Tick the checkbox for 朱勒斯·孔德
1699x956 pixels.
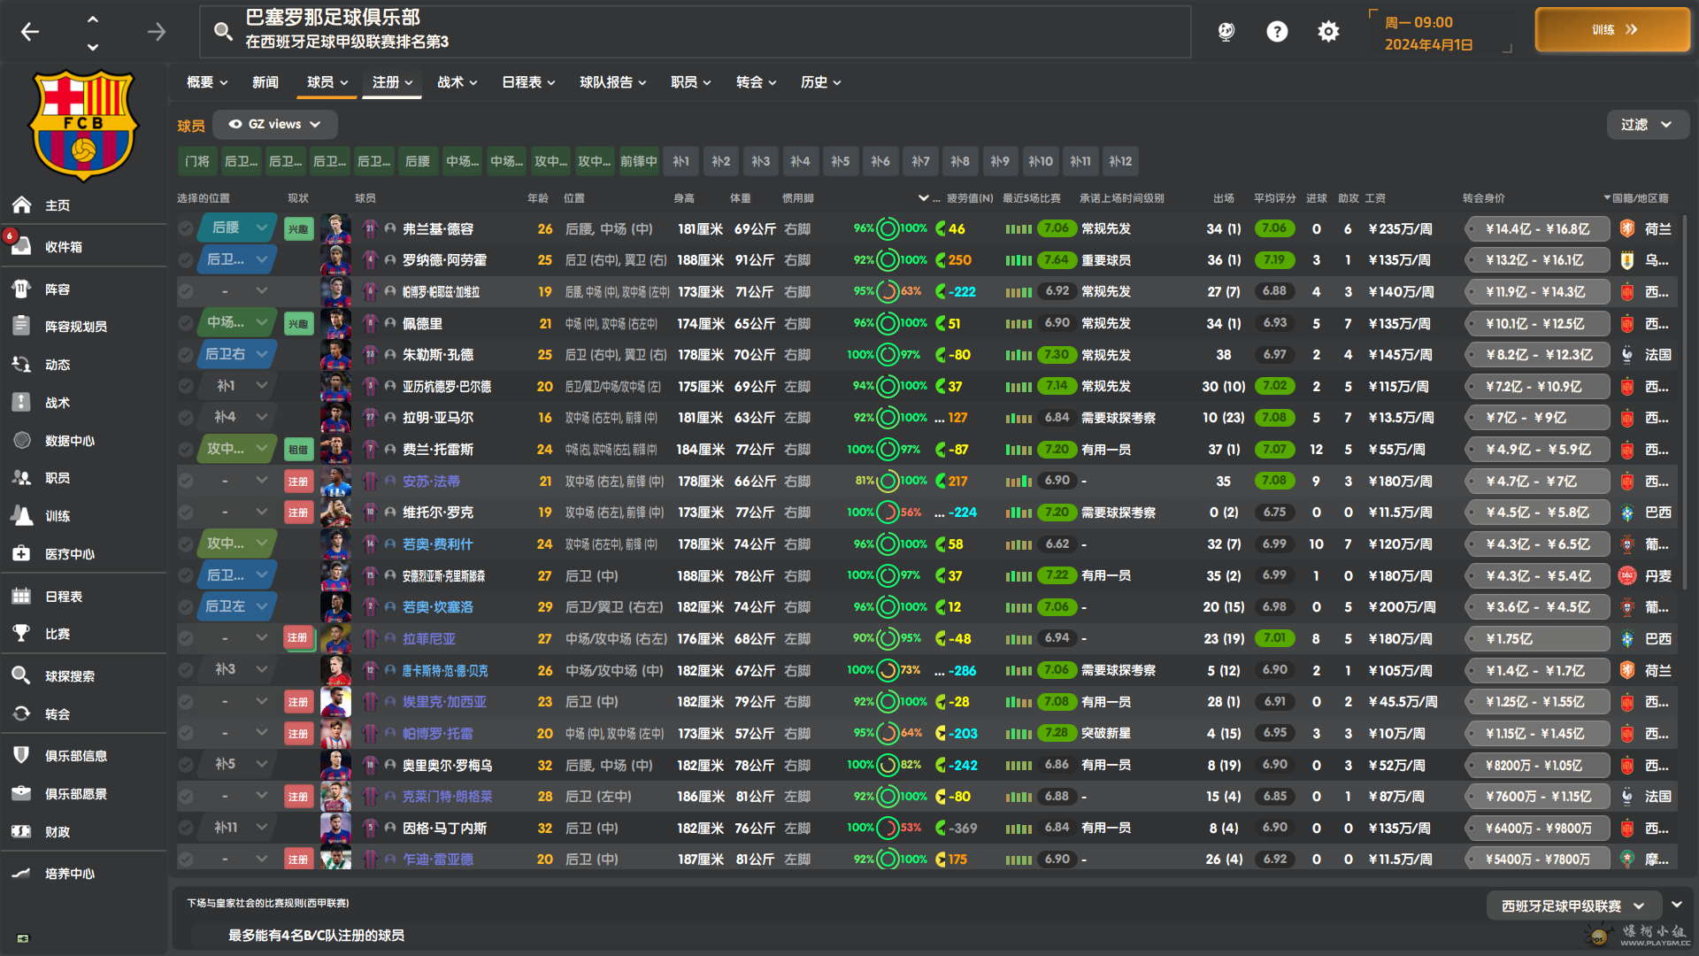click(x=185, y=355)
